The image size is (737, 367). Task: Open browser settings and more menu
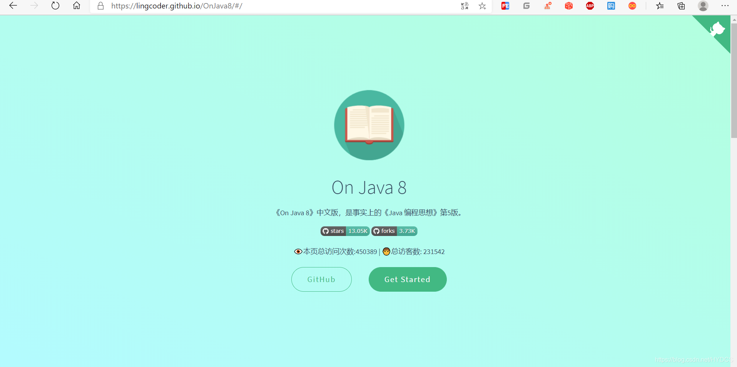click(725, 6)
